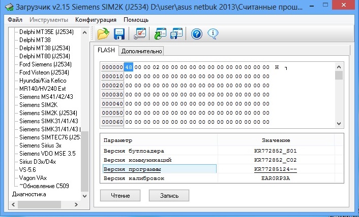Show about info speech bubble icon
This screenshot has height=217, width=359.
(213, 34)
